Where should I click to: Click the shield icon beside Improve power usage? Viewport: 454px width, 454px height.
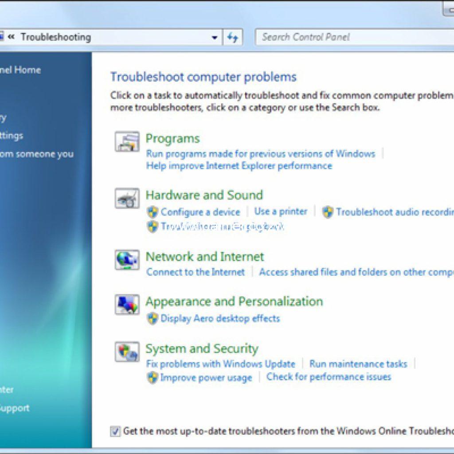pos(153,378)
